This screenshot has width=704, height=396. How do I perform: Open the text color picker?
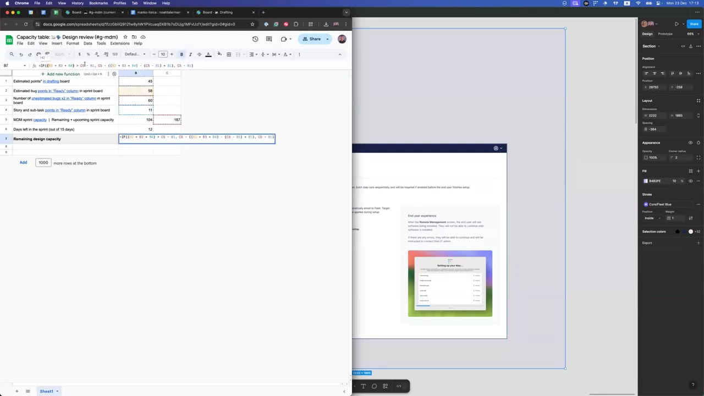pos(208,54)
